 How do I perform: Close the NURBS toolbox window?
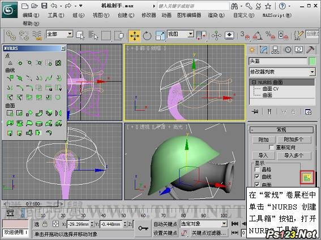pyautogui.click(x=63, y=48)
